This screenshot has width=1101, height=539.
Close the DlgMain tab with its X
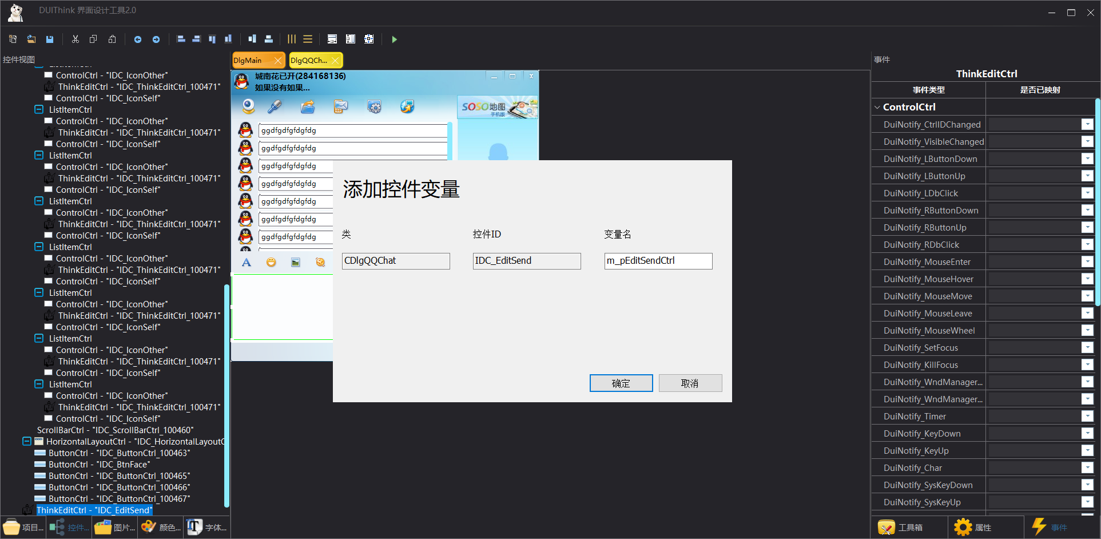[278, 61]
